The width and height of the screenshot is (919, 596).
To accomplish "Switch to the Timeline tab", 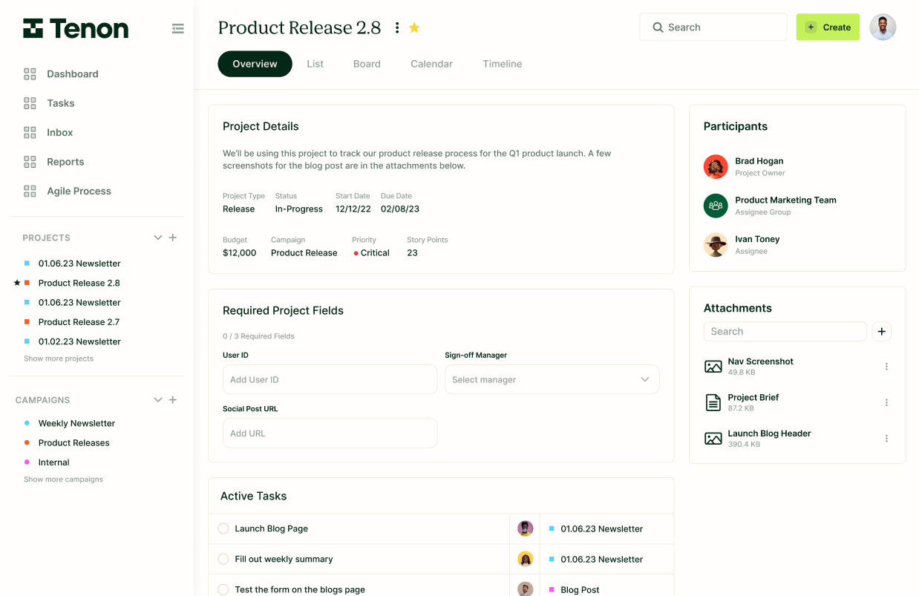I will pos(502,64).
